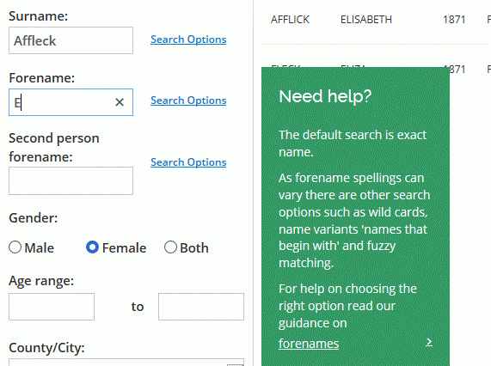Open Search Options for Surname
491x366 pixels.
click(188, 40)
